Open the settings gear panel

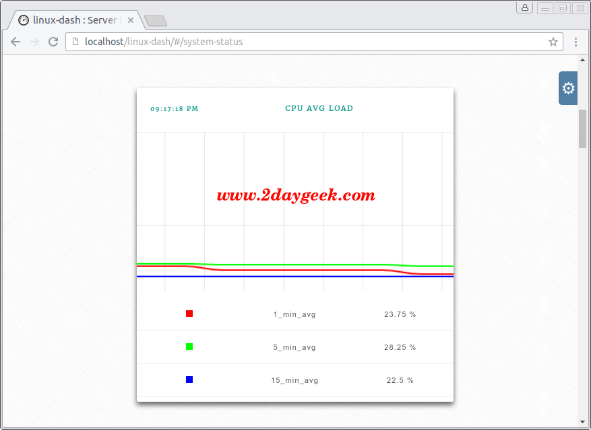[x=568, y=88]
